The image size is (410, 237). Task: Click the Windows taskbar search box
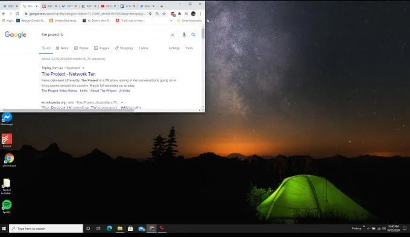pos(46,229)
